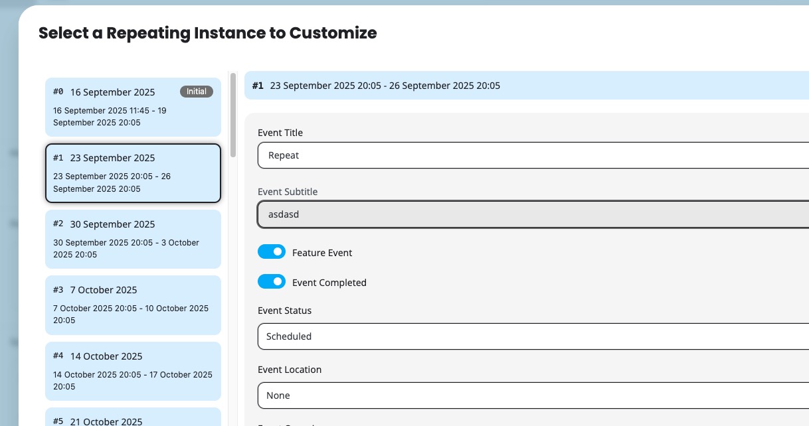The image size is (809, 426).
Task: Click the dialog heading Select a Repeating Instance
Action: [208, 33]
